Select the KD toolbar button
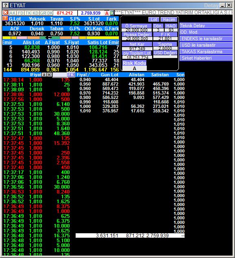 [35, 13]
